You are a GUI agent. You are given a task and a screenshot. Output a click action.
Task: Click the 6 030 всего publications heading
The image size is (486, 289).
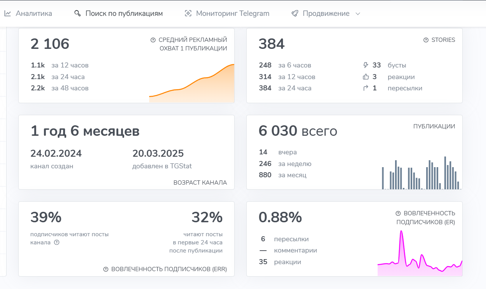point(298,131)
